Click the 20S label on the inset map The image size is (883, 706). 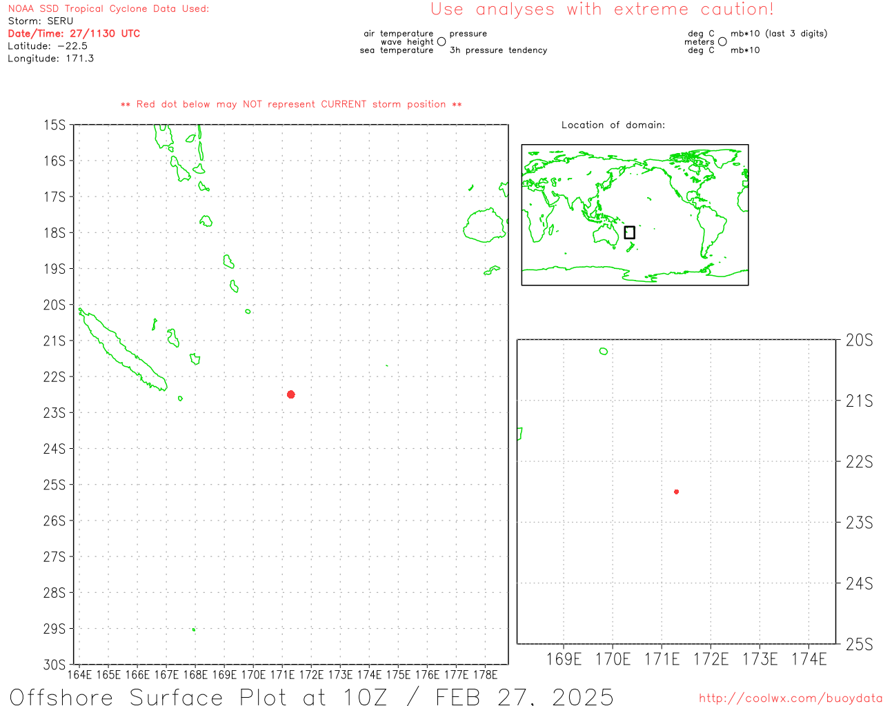[860, 340]
